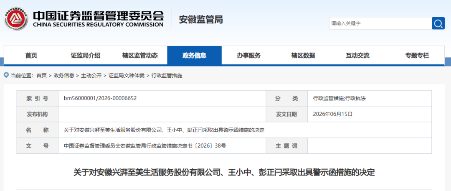
Task: Click the location pin icon by 当前位置
Action: (x=6, y=75)
